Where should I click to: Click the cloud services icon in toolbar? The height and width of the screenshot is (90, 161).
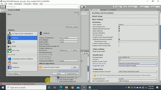[125, 7]
